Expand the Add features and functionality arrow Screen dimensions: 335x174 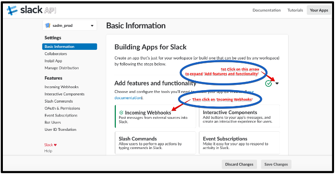(x=277, y=83)
